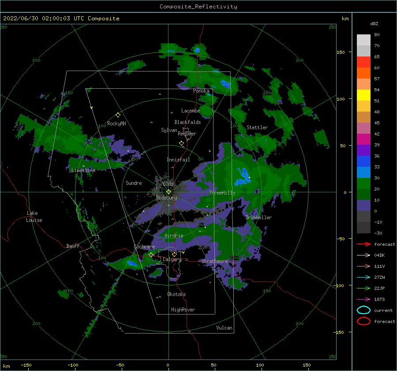The width and height of the screenshot is (397, 371).
Task: Click the Didsbury label
Action: pyautogui.click(x=167, y=198)
